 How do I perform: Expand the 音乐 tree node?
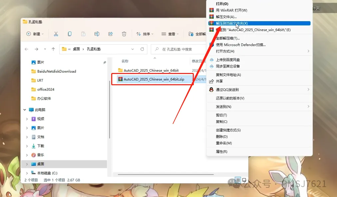click(x=27, y=155)
